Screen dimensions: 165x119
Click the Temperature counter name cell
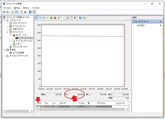[64, 106]
